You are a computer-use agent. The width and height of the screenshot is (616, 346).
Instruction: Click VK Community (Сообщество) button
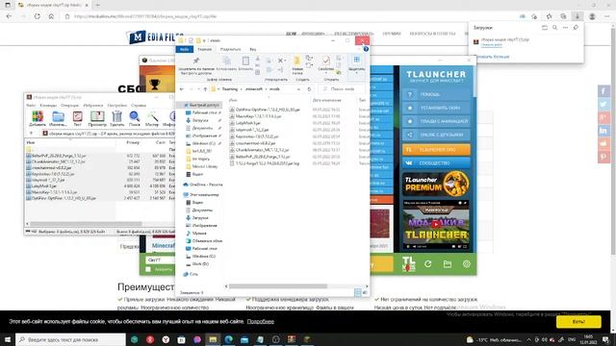(x=436, y=162)
